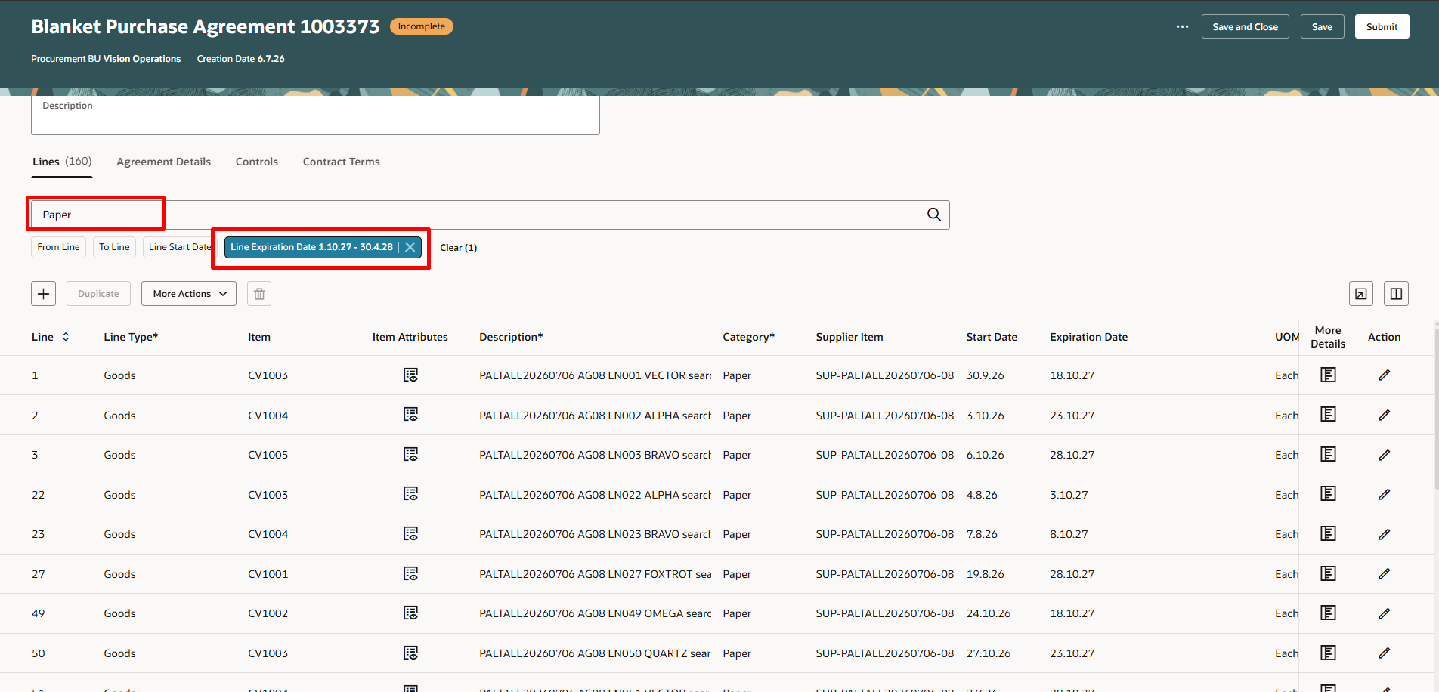Open the From Line filter chip
This screenshot has width=1439, height=692.
[58, 247]
